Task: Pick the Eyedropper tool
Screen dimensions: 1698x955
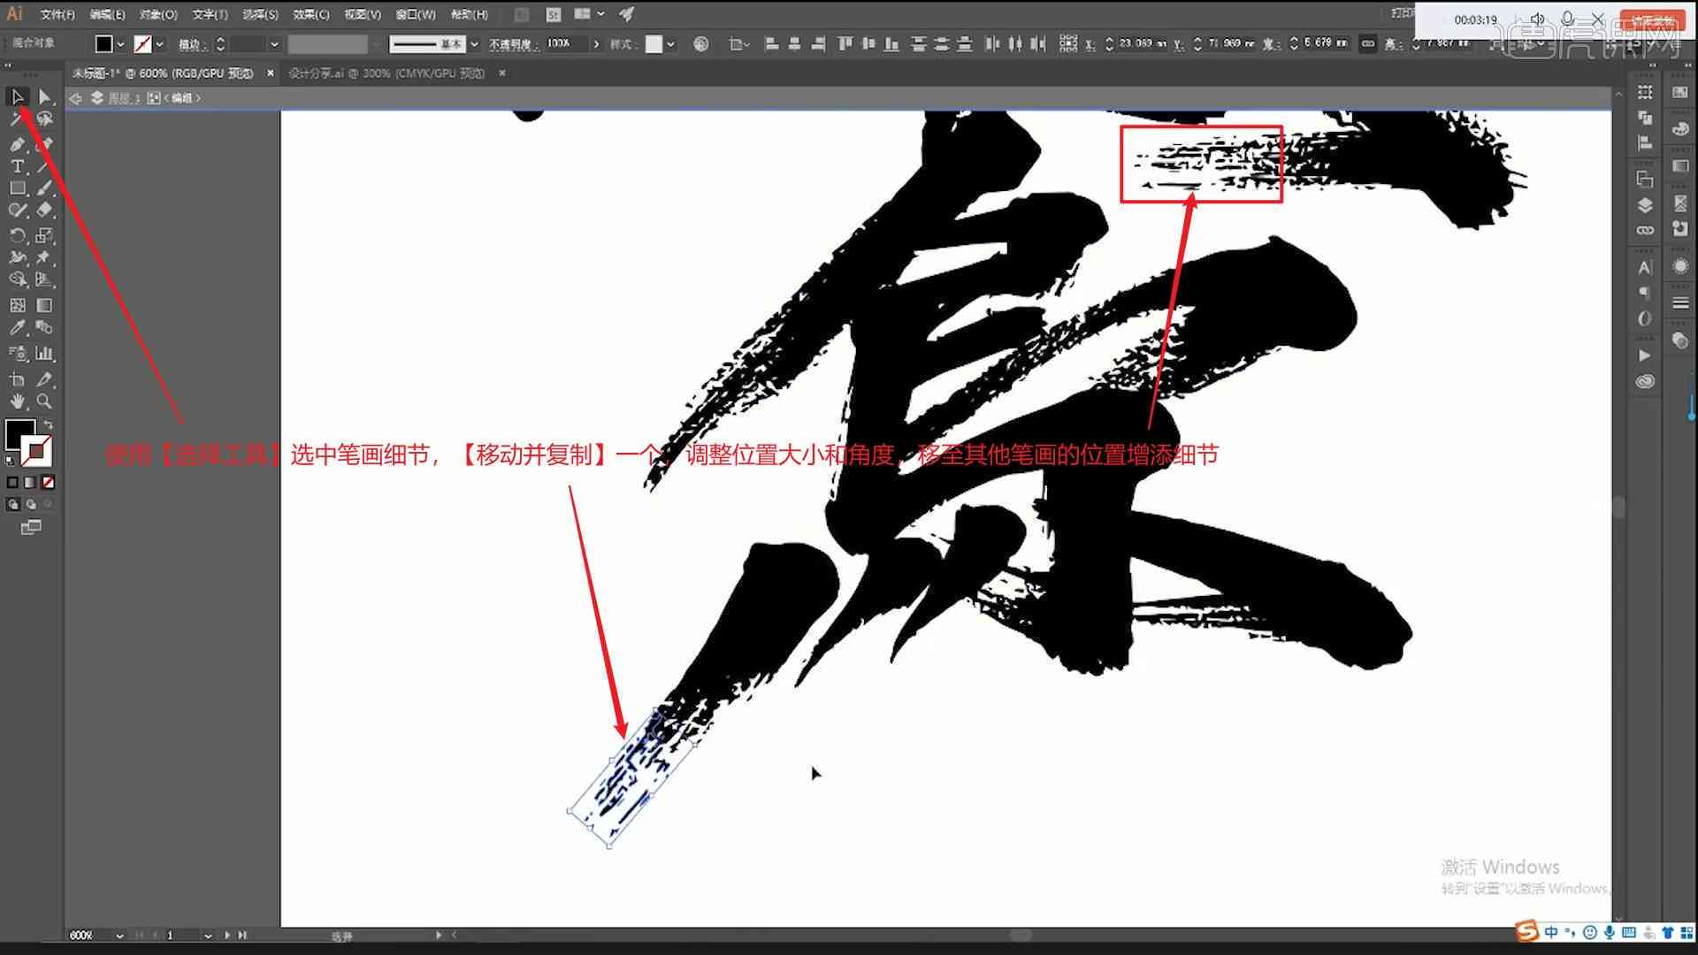Action: 18,328
